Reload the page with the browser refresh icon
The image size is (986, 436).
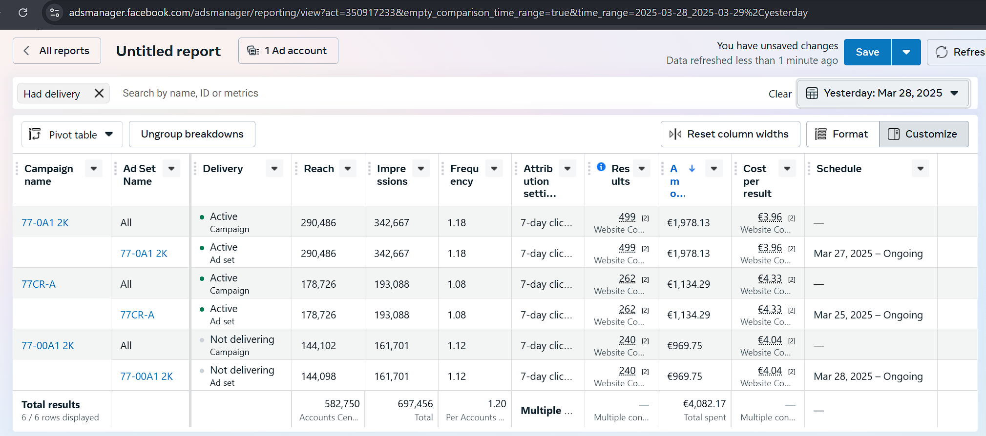click(23, 13)
